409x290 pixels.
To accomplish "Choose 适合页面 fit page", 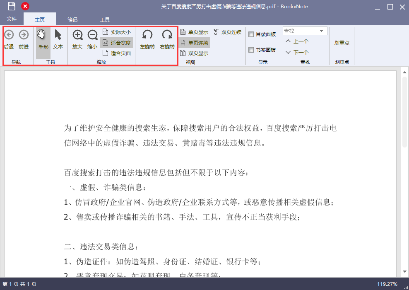I will click(x=117, y=53).
